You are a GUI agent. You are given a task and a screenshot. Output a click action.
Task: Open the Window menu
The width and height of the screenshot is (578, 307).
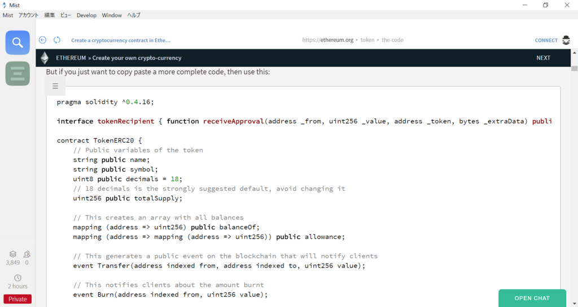click(x=112, y=15)
